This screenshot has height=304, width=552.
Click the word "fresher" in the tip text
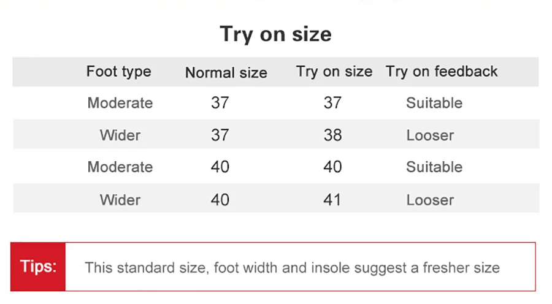coord(447,268)
